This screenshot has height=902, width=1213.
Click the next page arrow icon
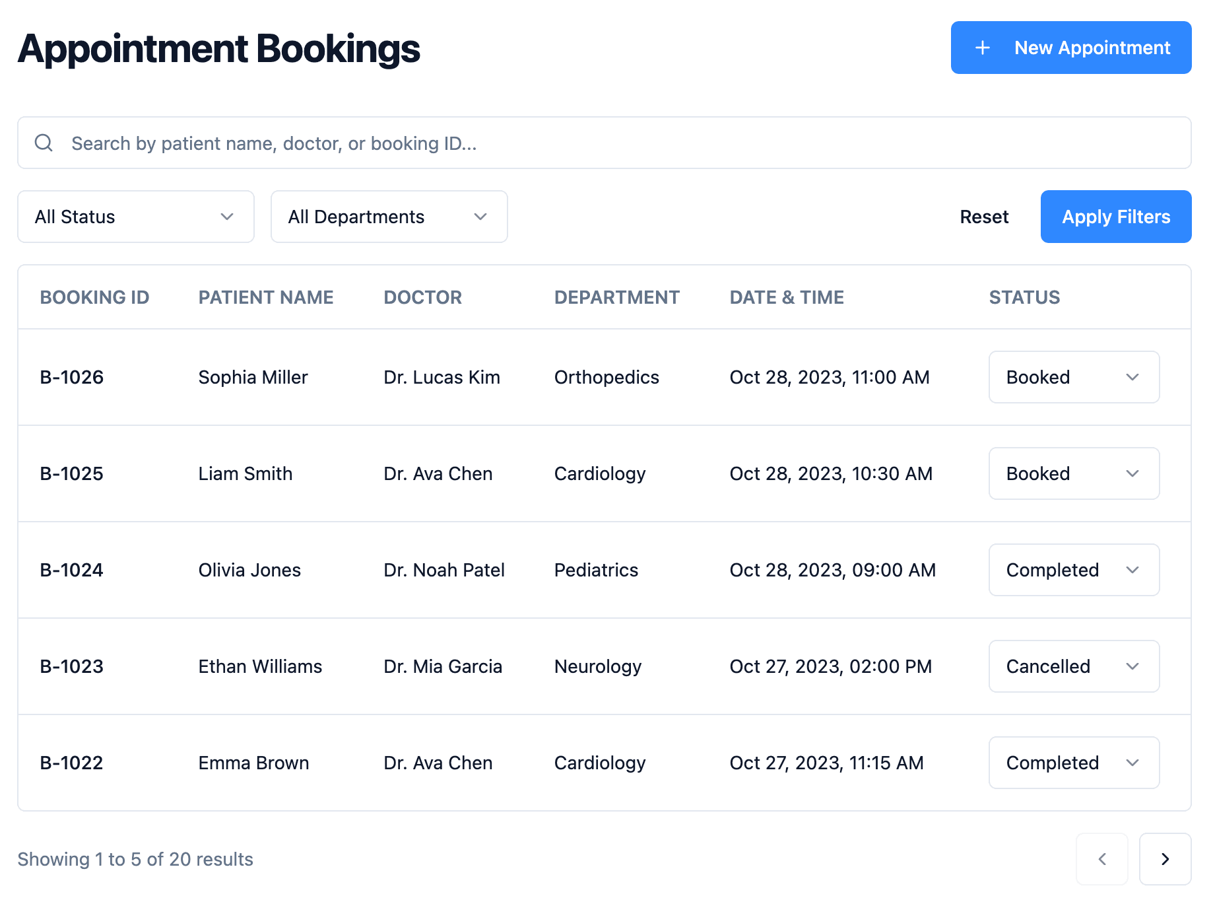[x=1165, y=859]
